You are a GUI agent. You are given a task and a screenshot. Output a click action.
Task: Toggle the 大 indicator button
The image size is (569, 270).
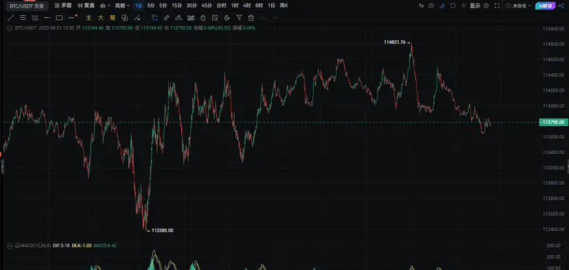[100, 17]
